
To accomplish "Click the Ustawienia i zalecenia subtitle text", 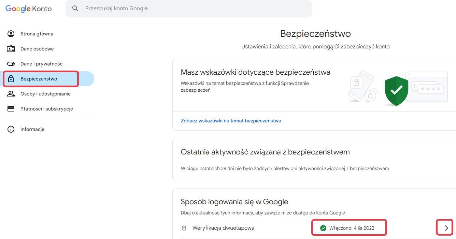I will (x=315, y=46).
